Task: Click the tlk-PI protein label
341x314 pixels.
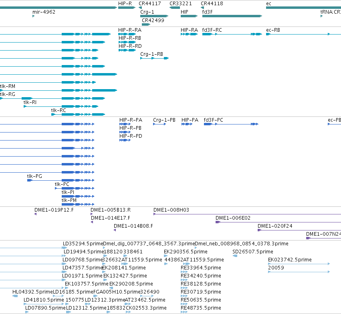Action: 68,192
